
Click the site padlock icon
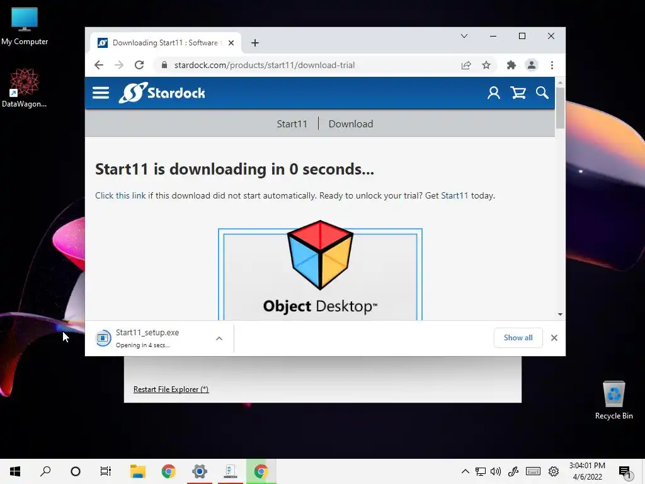tap(164, 65)
